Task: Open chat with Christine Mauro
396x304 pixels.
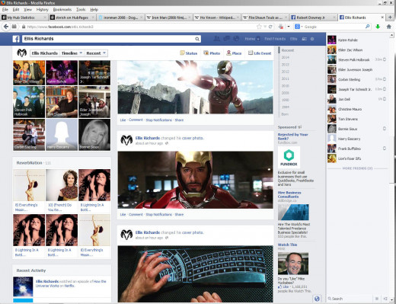Action: coord(357,109)
